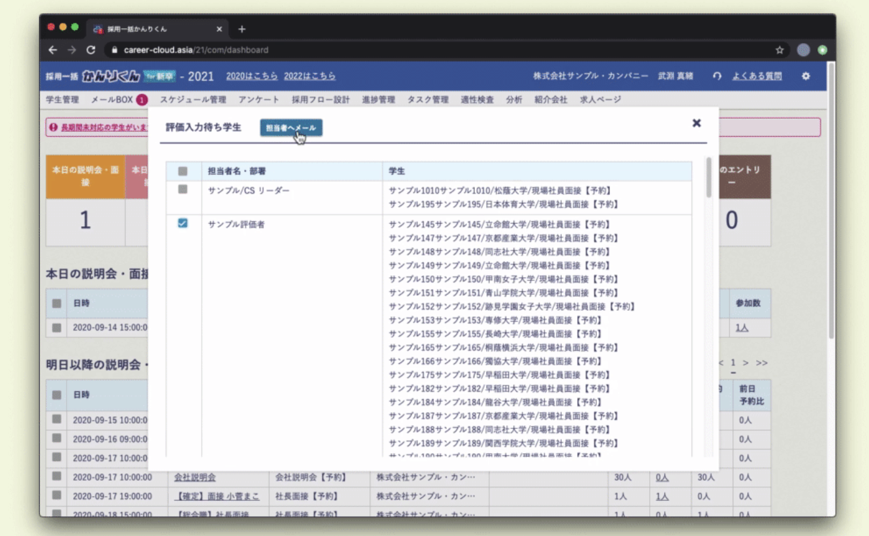Viewport: 869px width, 536px height.
Task: Click the browser profile avatar icon
Action: tap(803, 50)
